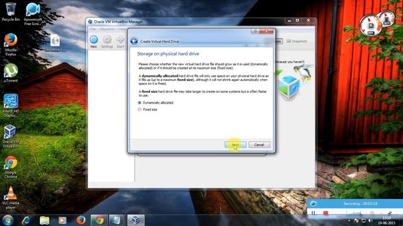403x226 pixels.
Task: Switch to Snapshots in VirtualBox Manager
Action: 297,41
